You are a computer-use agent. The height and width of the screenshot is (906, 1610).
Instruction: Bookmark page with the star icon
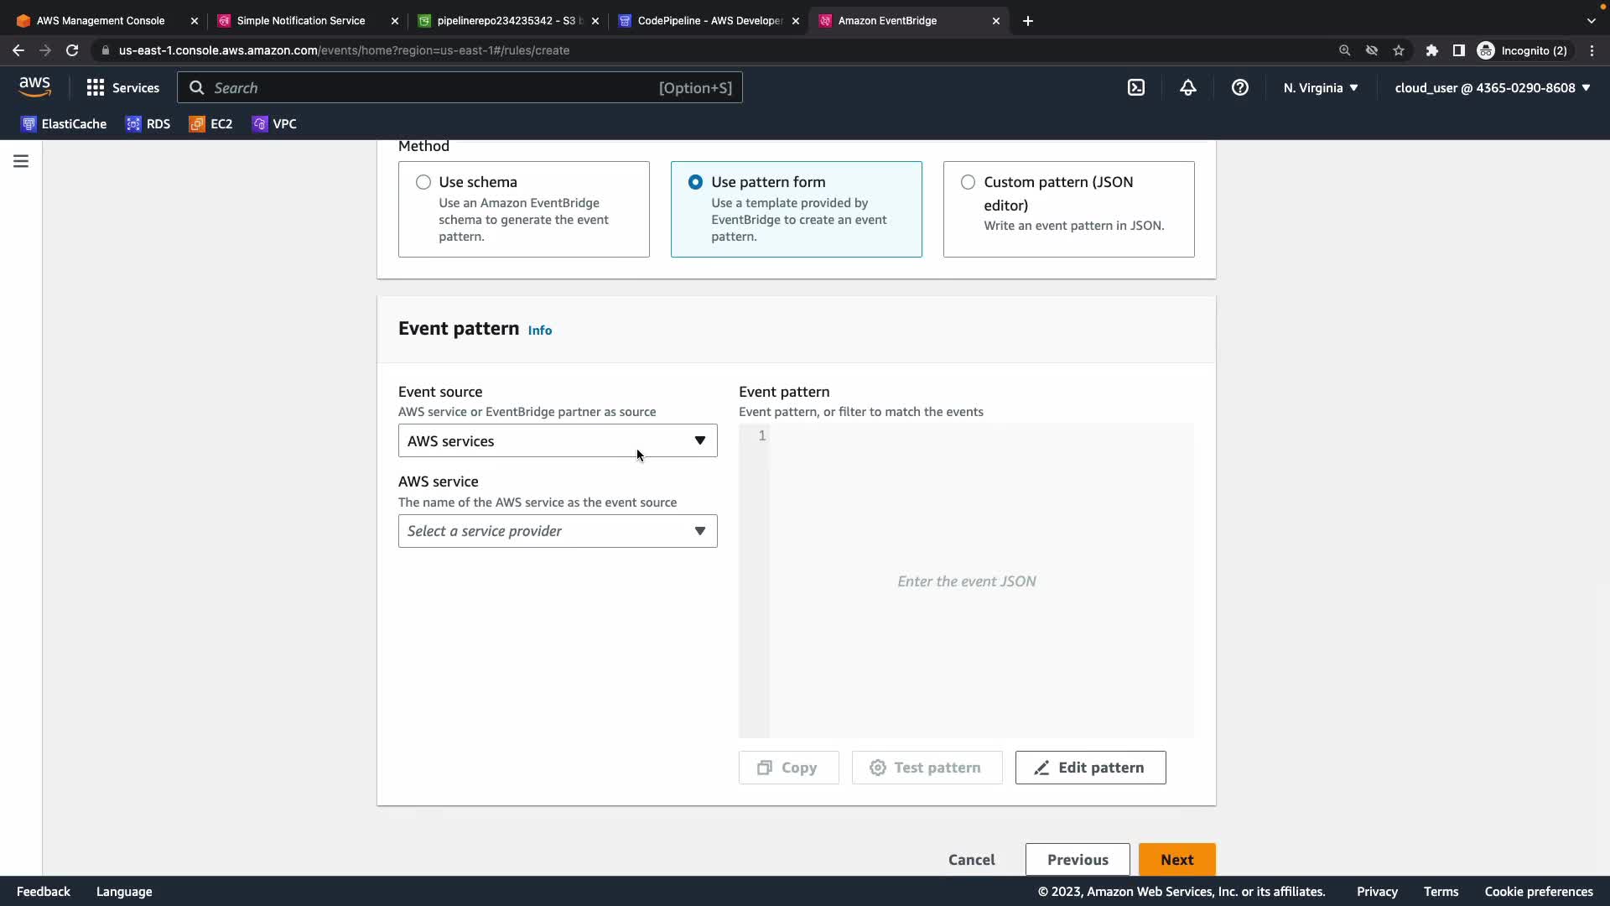click(1399, 50)
